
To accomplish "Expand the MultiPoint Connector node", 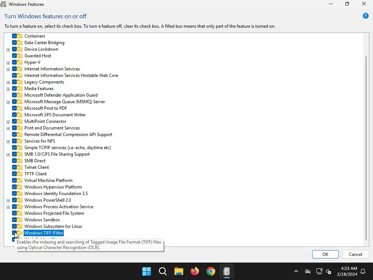I will 8,122.
